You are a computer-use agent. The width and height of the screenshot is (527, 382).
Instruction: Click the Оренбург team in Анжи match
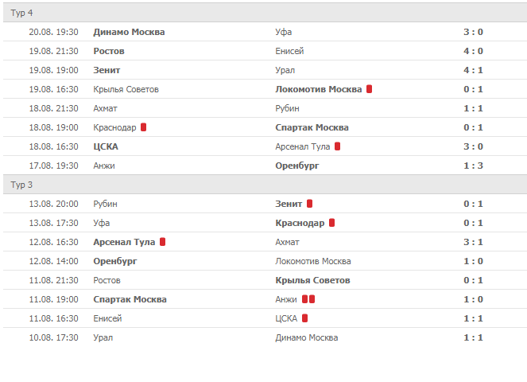pyautogui.click(x=296, y=166)
